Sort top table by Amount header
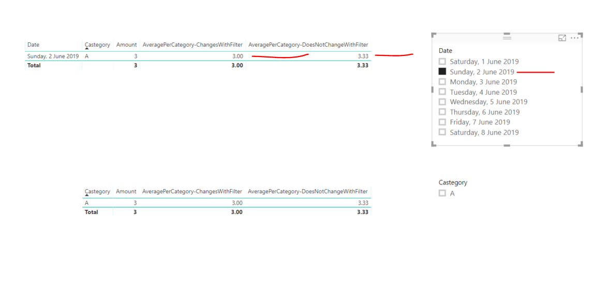This screenshot has height=300, width=593. 126,45
